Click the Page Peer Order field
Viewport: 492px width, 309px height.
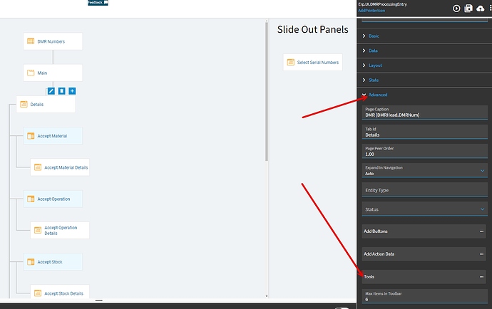[424, 152]
